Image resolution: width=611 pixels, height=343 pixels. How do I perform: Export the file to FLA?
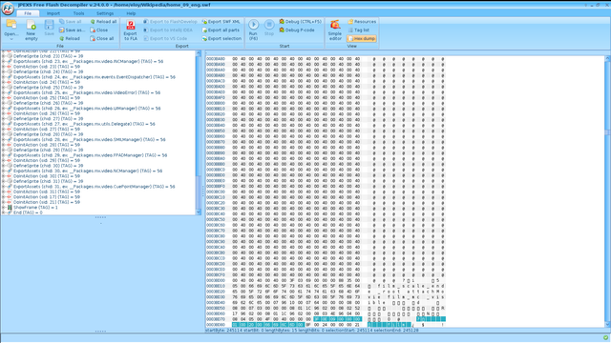(131, 30)
